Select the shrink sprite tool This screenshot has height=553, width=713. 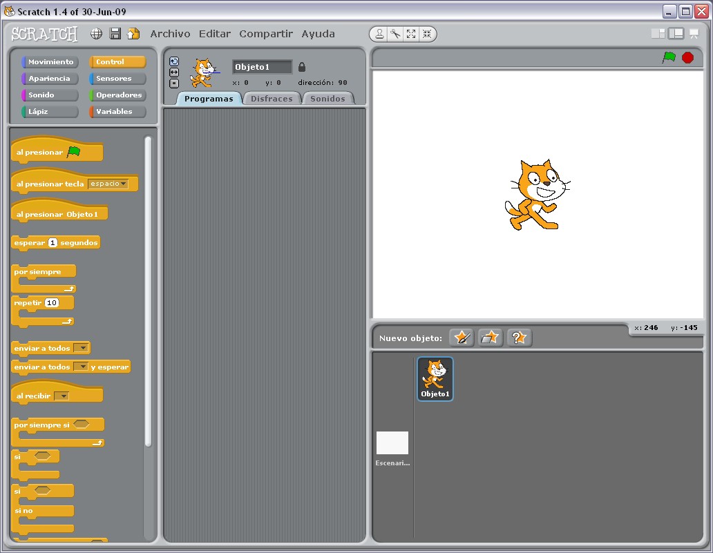pyautogui.click(x=426, y=34)
